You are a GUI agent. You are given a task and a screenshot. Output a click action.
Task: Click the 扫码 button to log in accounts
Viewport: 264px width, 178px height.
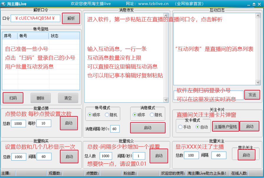coord(13,98)
